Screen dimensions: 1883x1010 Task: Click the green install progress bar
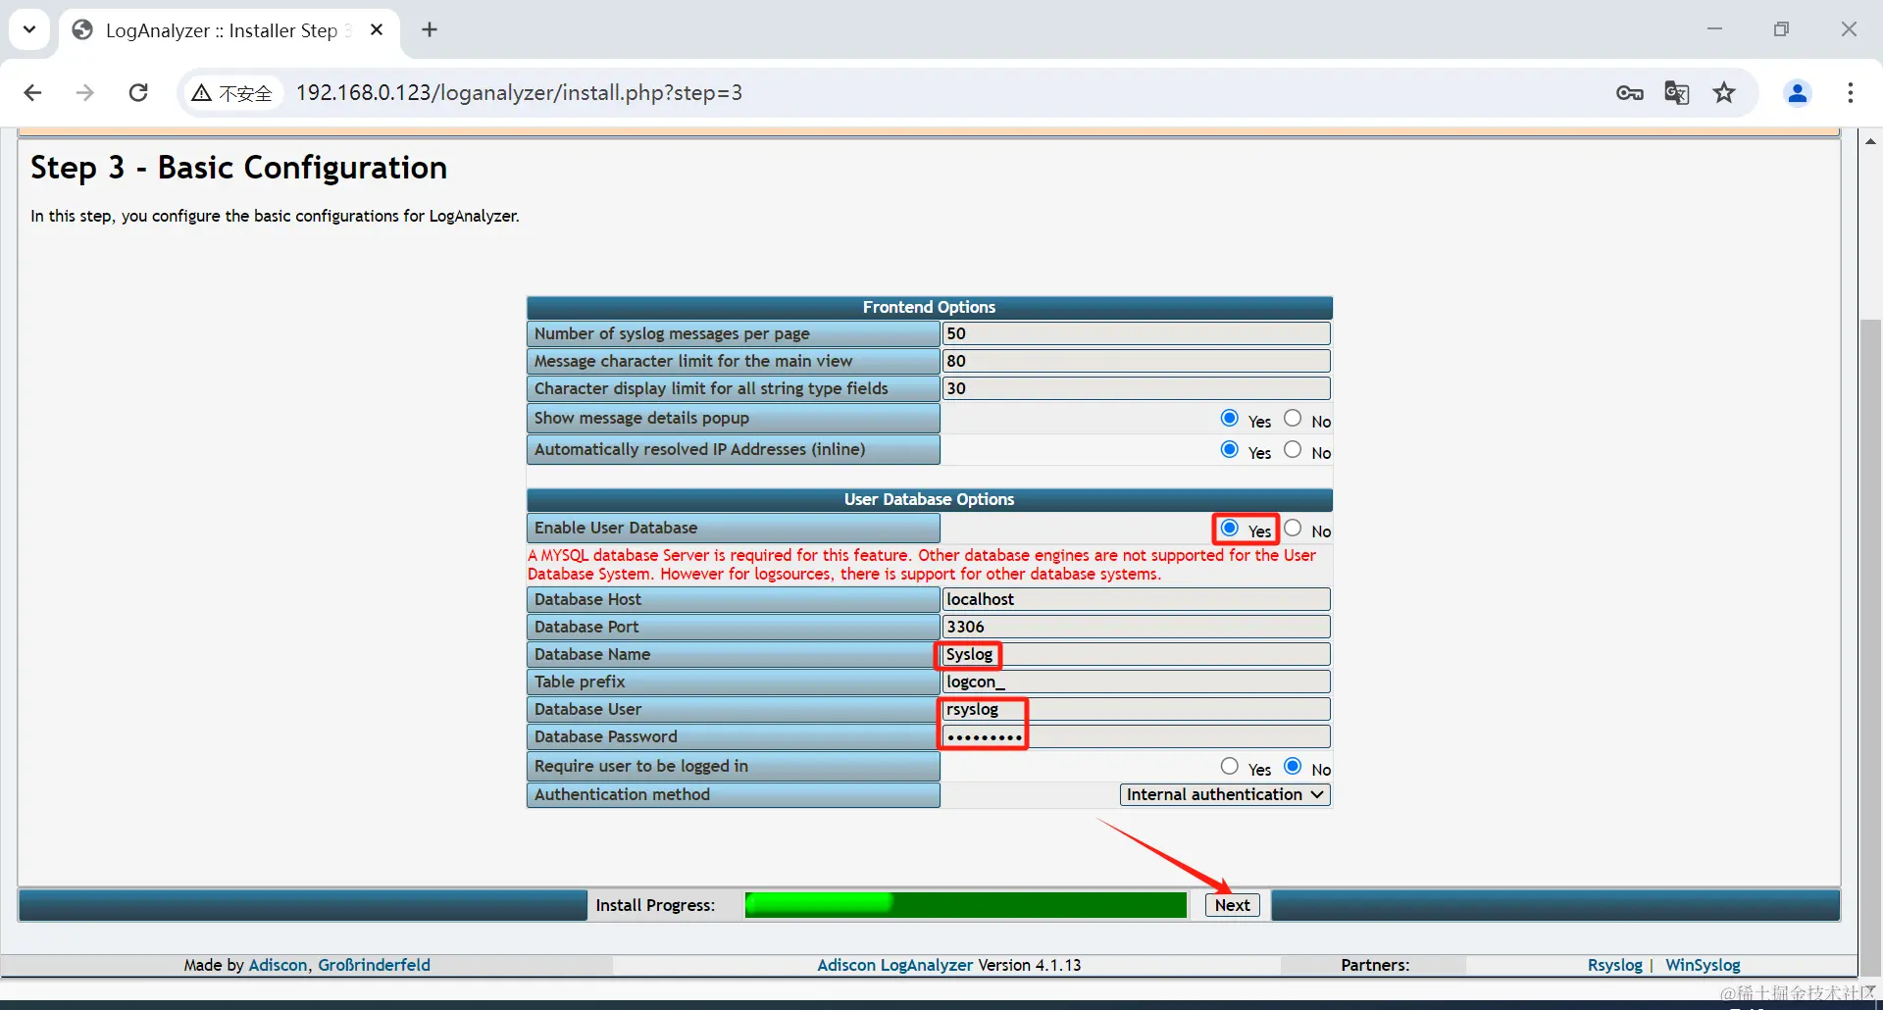coord(966,905)
